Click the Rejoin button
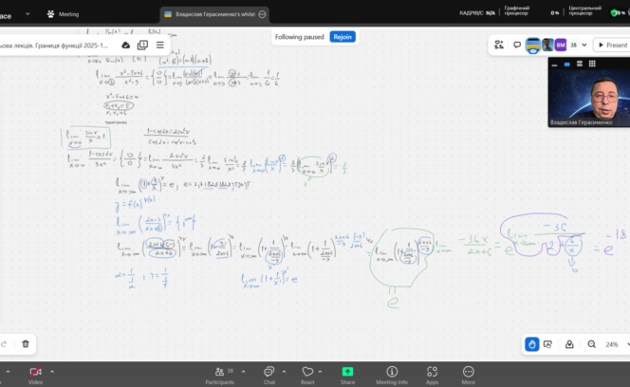 point(343,37)
